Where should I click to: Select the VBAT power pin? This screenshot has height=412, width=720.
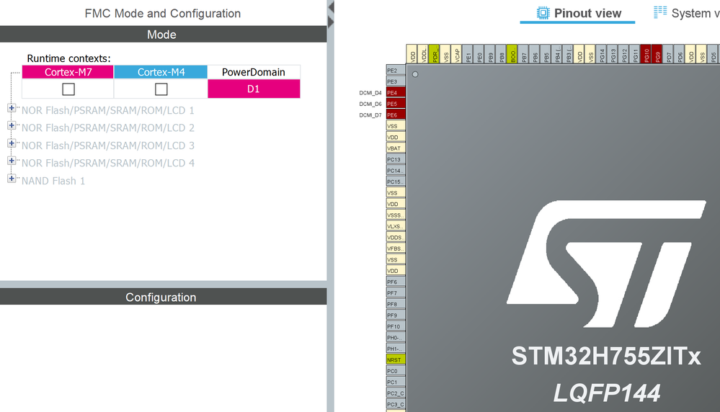click(396, 148)
